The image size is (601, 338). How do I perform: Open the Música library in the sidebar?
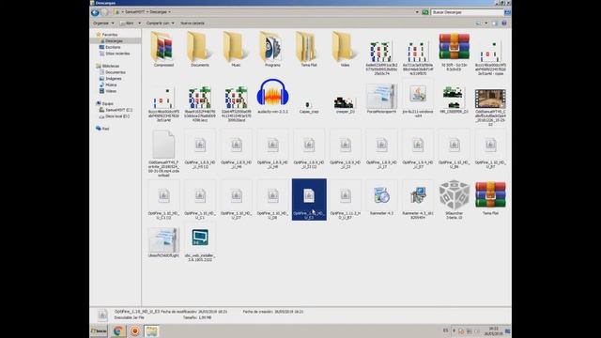(108, 84)
